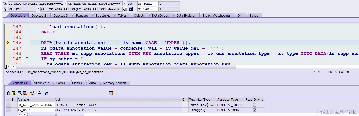Screen dimensions: 359x116
Task: Click the Variable column header
Action: pos(36,99)
